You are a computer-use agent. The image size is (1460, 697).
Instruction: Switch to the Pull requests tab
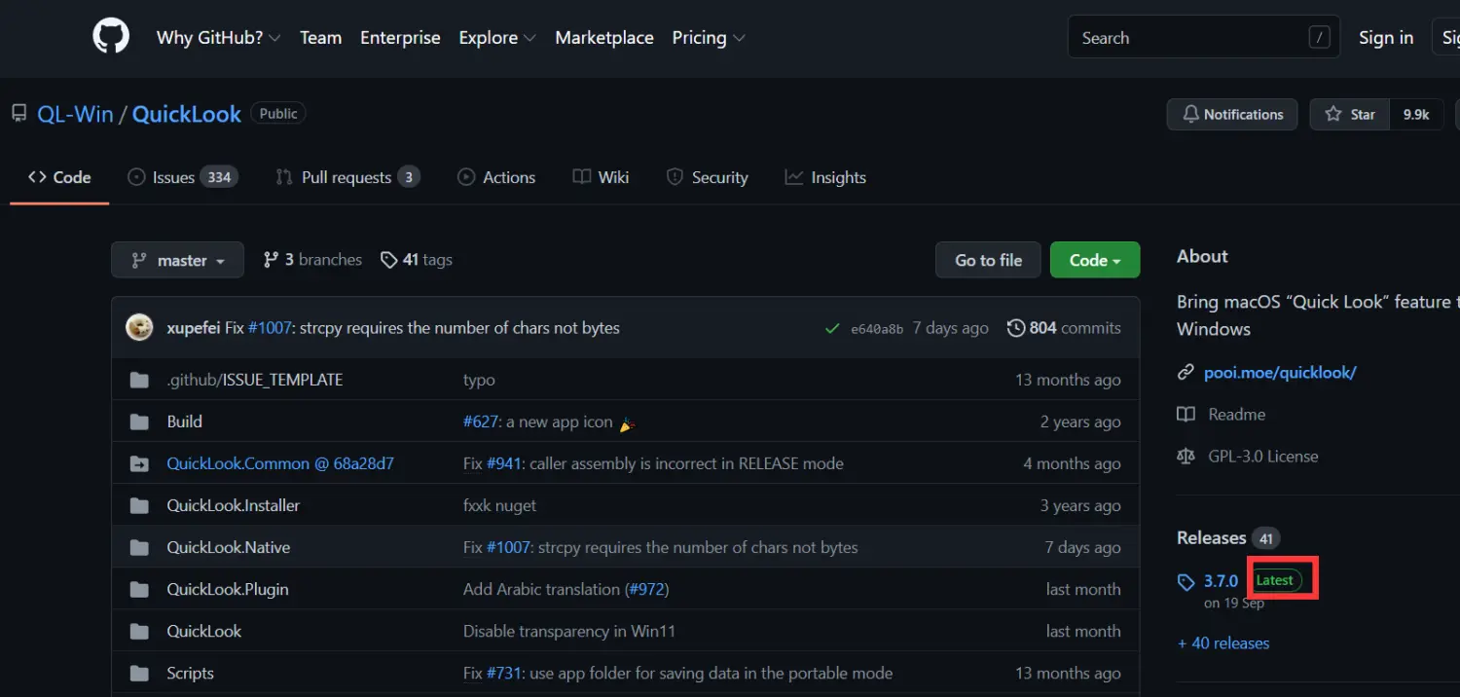pos(347,177)
